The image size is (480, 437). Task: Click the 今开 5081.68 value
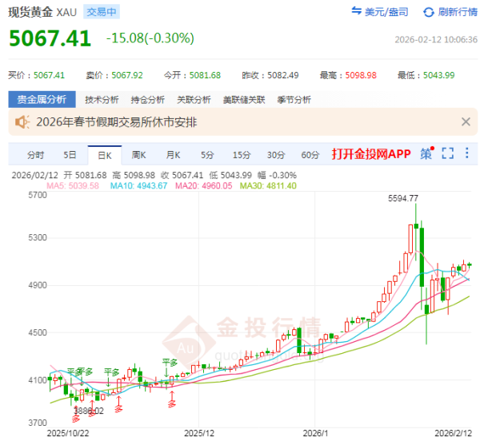[x=205, y=75]
